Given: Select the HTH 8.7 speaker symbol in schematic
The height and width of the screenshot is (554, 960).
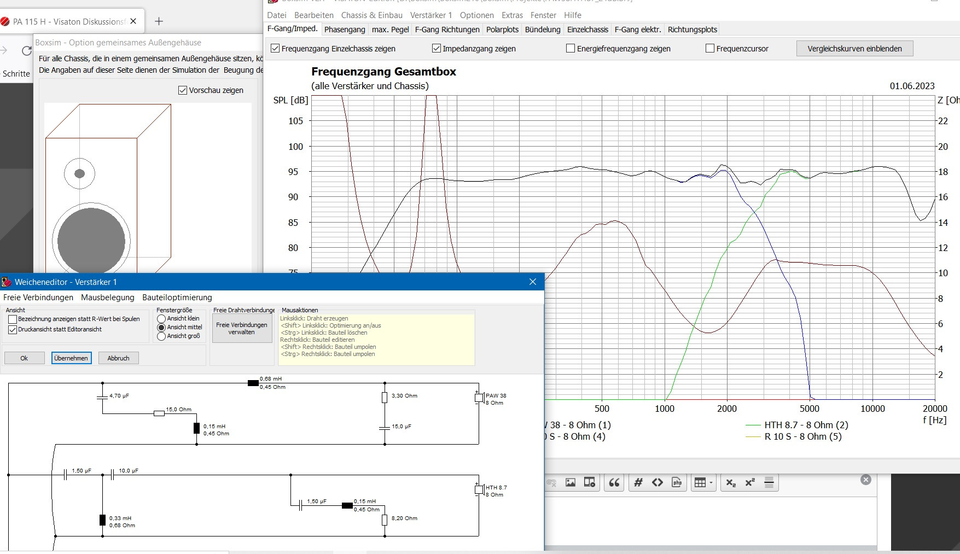Looking at the screenshot, I should point(479,489).
